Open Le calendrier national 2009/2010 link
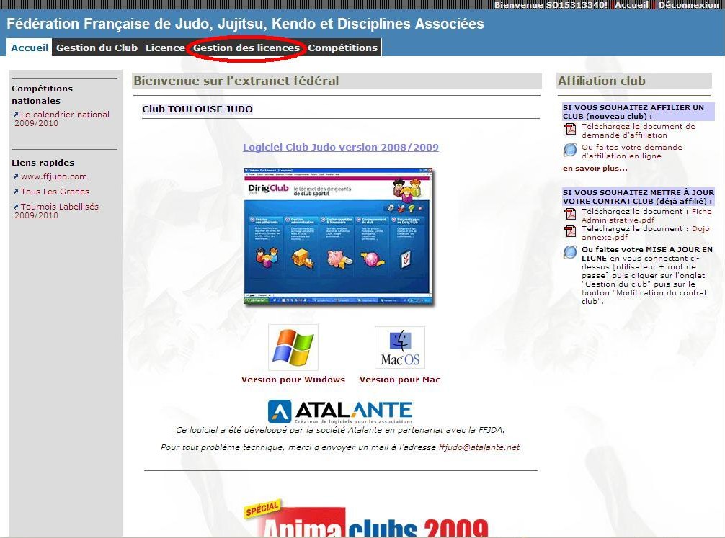The image size is (725, 538). click(x=64, y=119)
